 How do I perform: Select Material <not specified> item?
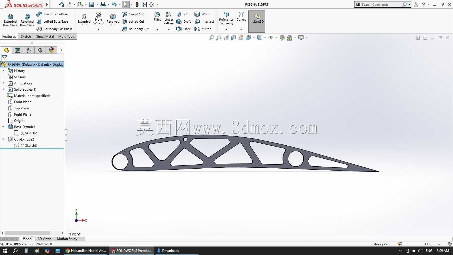[29, 96]
